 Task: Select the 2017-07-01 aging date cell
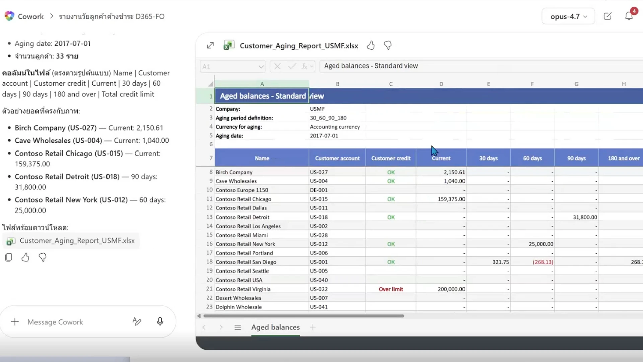coord(337,136)
